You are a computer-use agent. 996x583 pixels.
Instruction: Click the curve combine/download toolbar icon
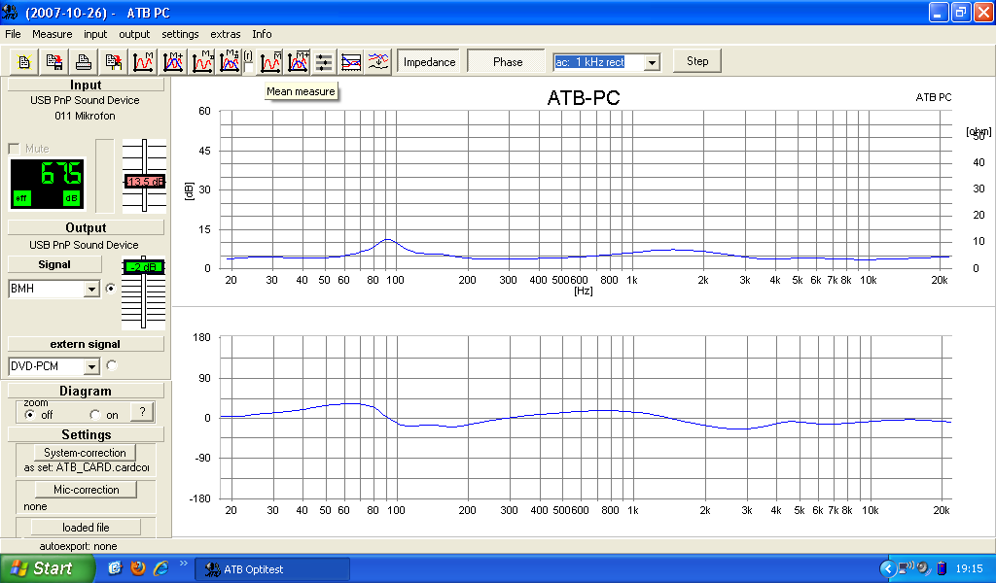coord(378,62)
